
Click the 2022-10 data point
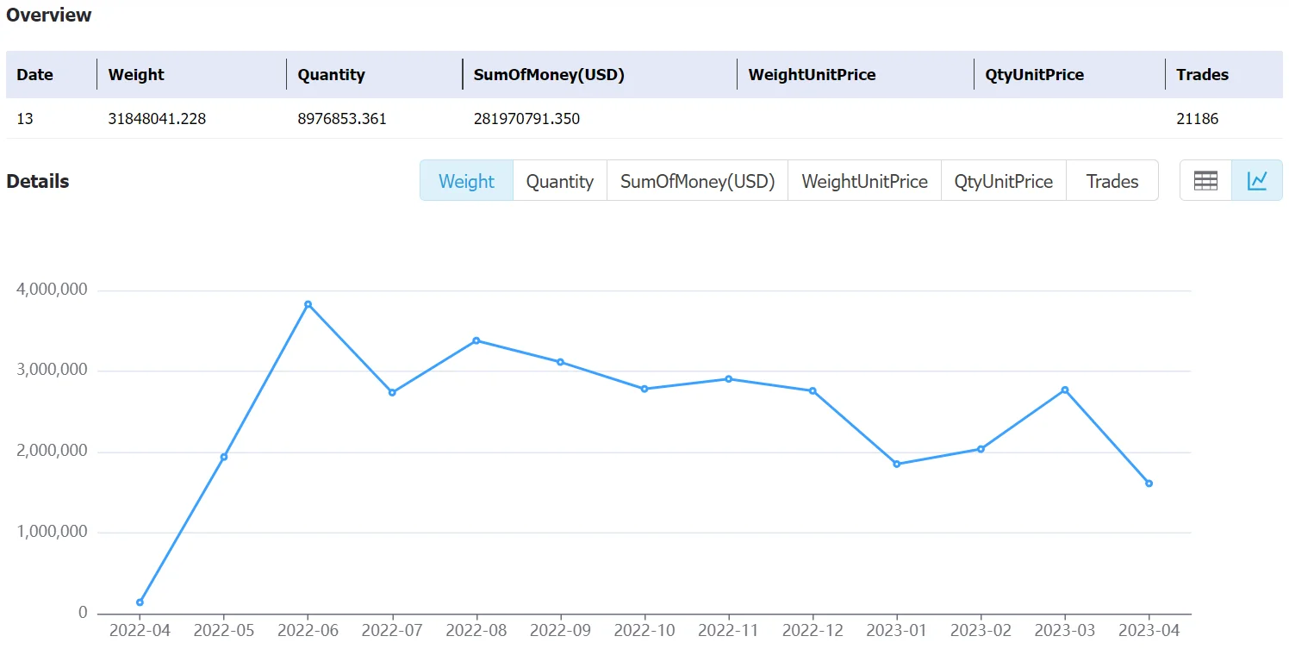(644, 389)
